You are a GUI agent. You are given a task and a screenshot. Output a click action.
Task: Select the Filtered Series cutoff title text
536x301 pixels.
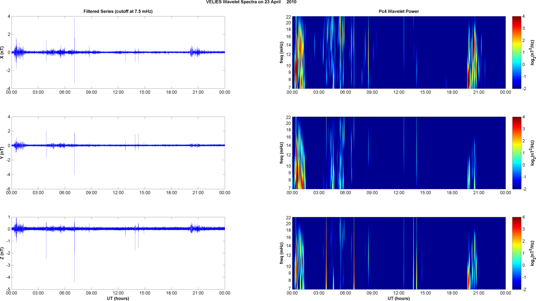tap(118, 11)
